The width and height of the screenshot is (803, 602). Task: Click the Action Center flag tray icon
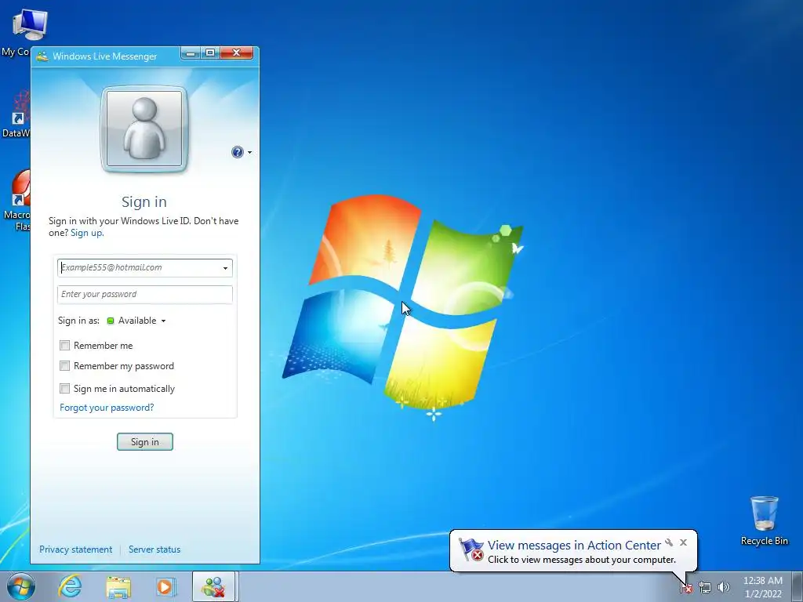(x=686, y=587)
